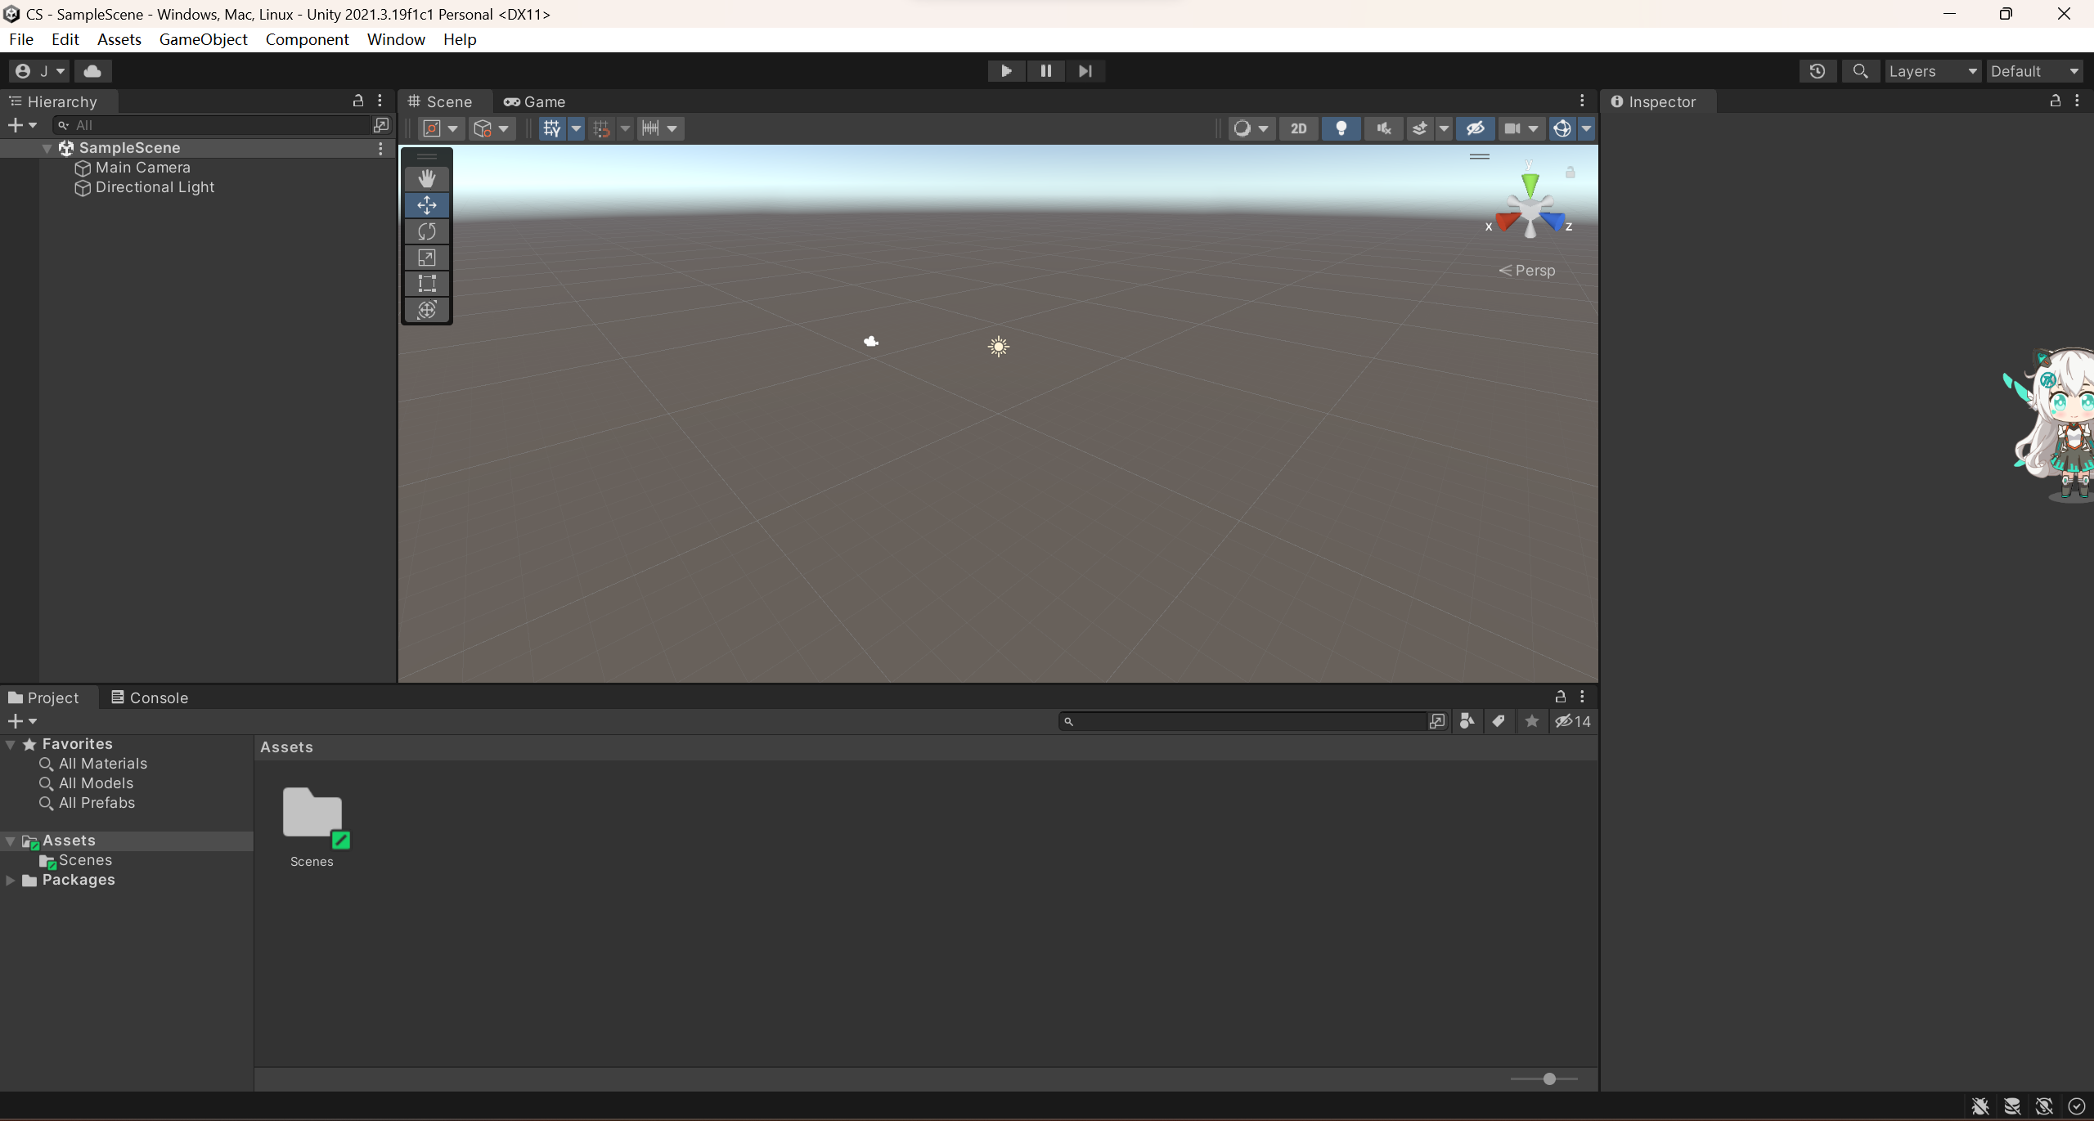Switch to the Game tab

(535, 101)
